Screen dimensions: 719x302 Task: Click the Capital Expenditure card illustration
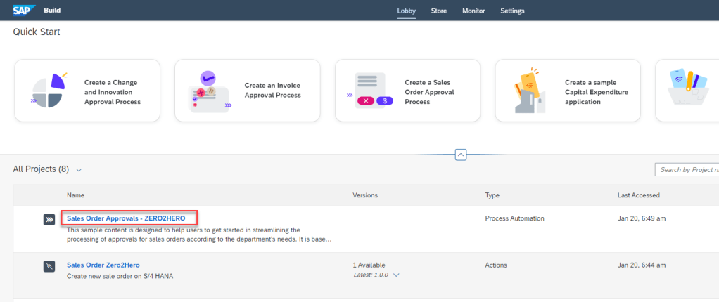coord(528,91)
